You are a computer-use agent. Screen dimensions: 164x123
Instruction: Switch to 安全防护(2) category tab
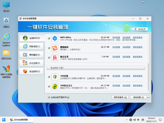(x=31, y=71)
